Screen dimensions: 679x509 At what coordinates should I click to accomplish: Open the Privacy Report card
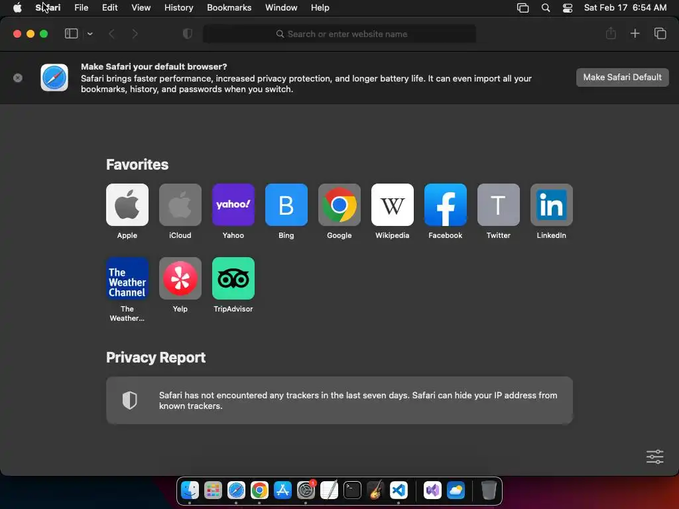[339, 400]
